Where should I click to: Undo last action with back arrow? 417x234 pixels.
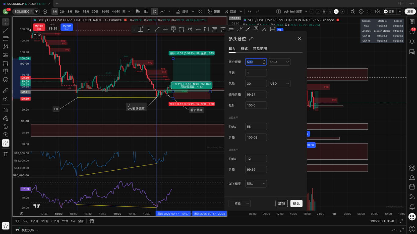(249, 12)
